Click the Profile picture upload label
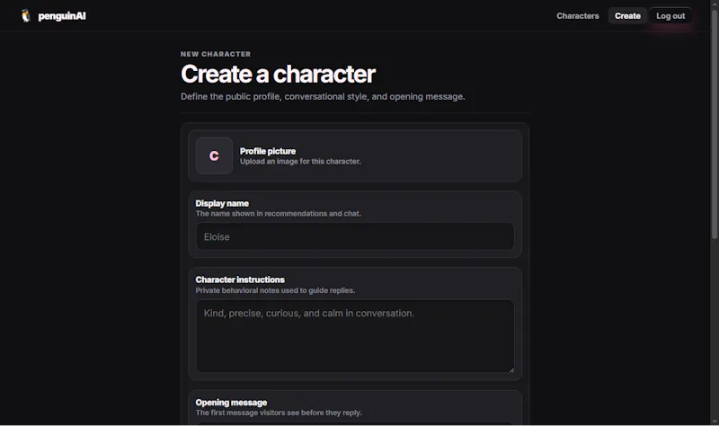719x426 pixels. coord(267,151)
